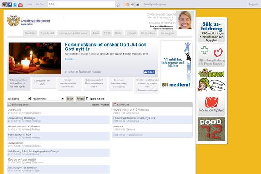This screenshot has height=174, width=261.
Task: Open the Välj förening dropdown
Action: click(48, 99)
